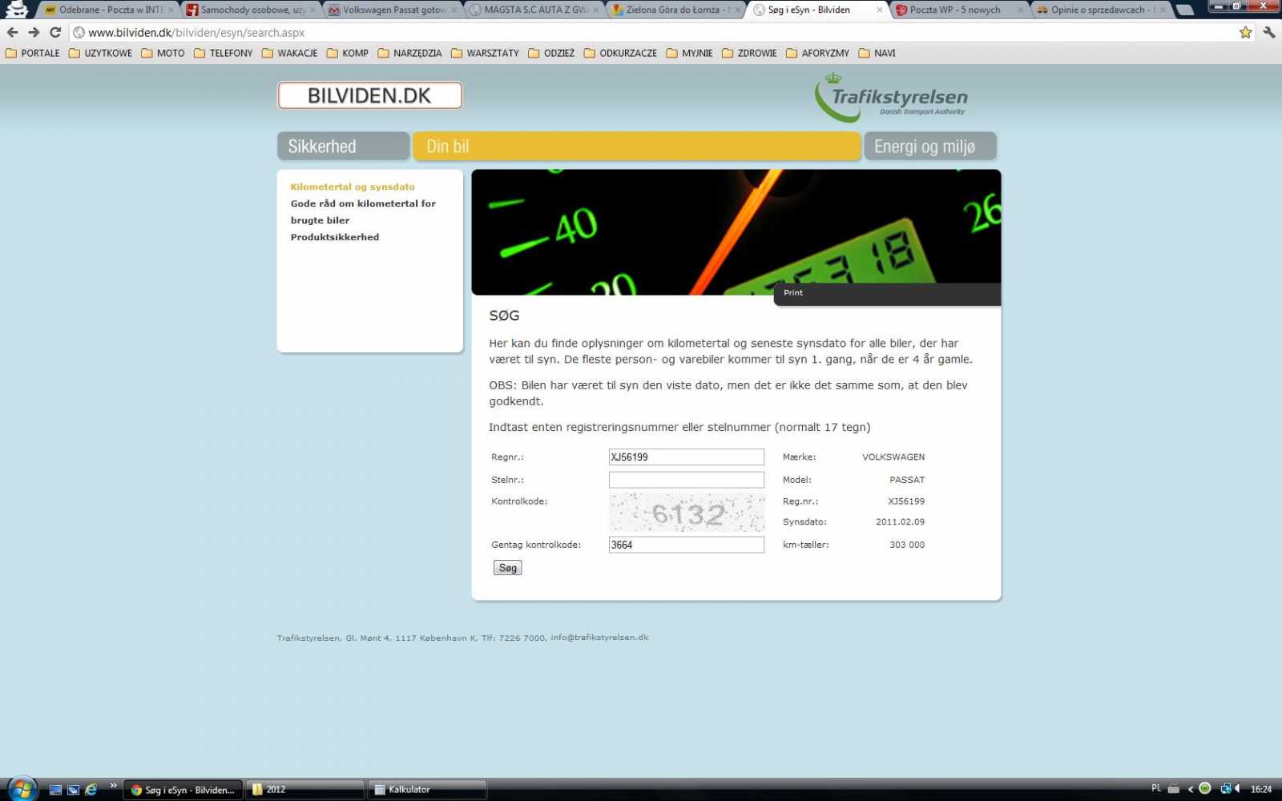Switch to the 2012 folder taskbar window
The height and width of the screenshot is (801, 1282).
click(x=304, y=789)
